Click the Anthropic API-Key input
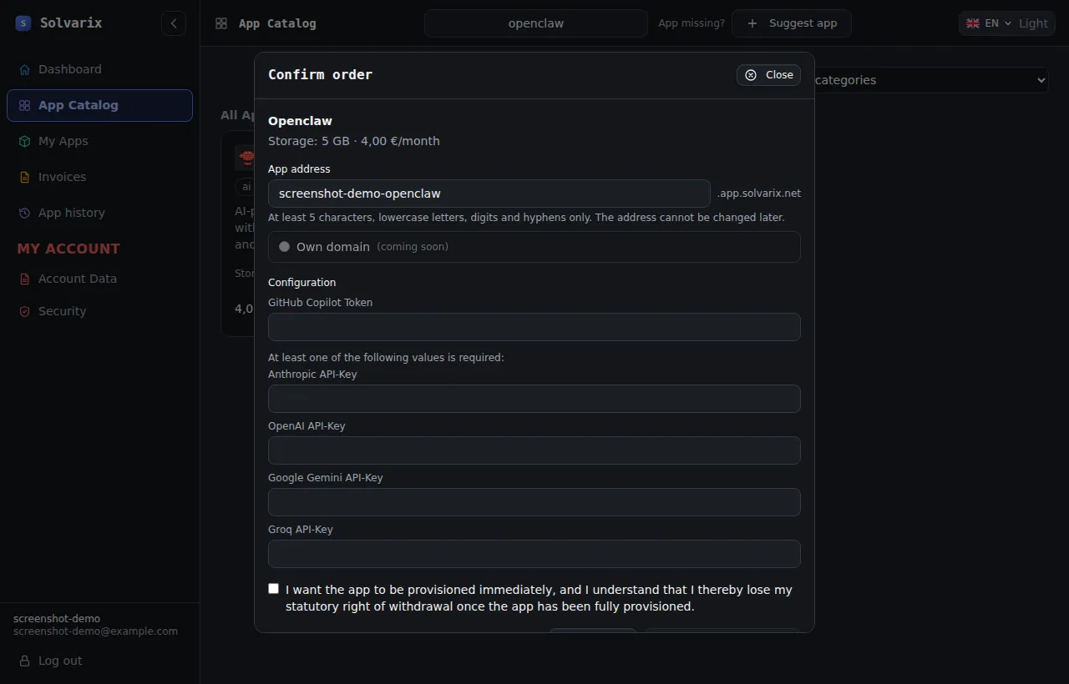 tap(534, 399)
